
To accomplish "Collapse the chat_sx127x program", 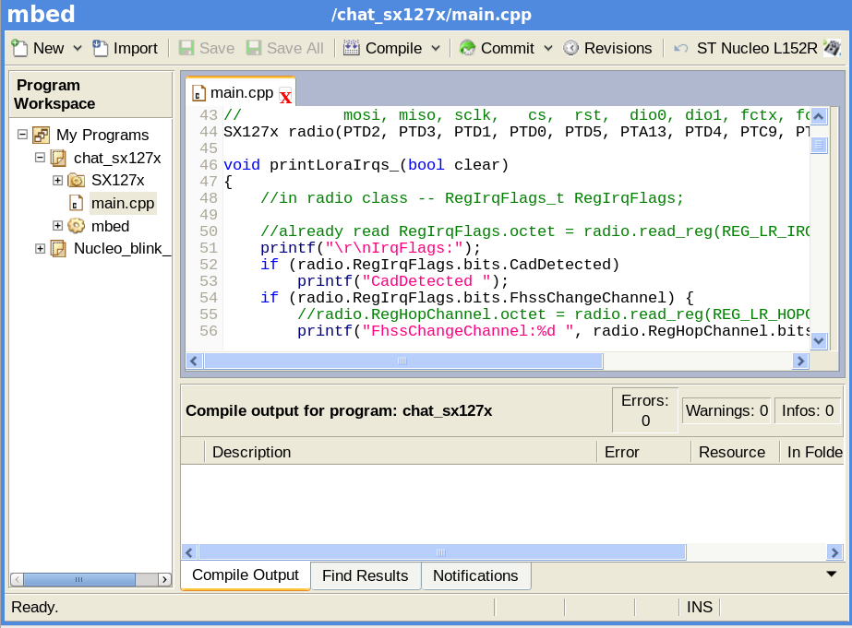I will tap(40, 158).
